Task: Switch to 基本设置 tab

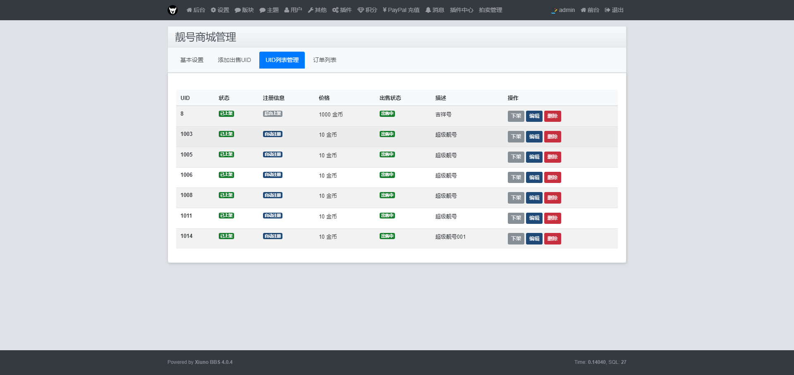Action: point(192,60)
